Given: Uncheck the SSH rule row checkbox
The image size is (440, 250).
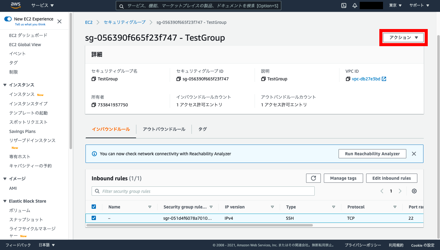Looking at the screenshot, I should click(x=94, y=218).
